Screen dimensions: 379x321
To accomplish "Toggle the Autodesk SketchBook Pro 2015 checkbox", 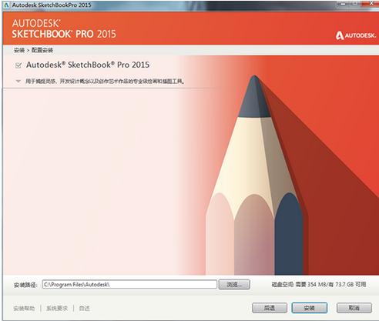I will click(18, 65).
